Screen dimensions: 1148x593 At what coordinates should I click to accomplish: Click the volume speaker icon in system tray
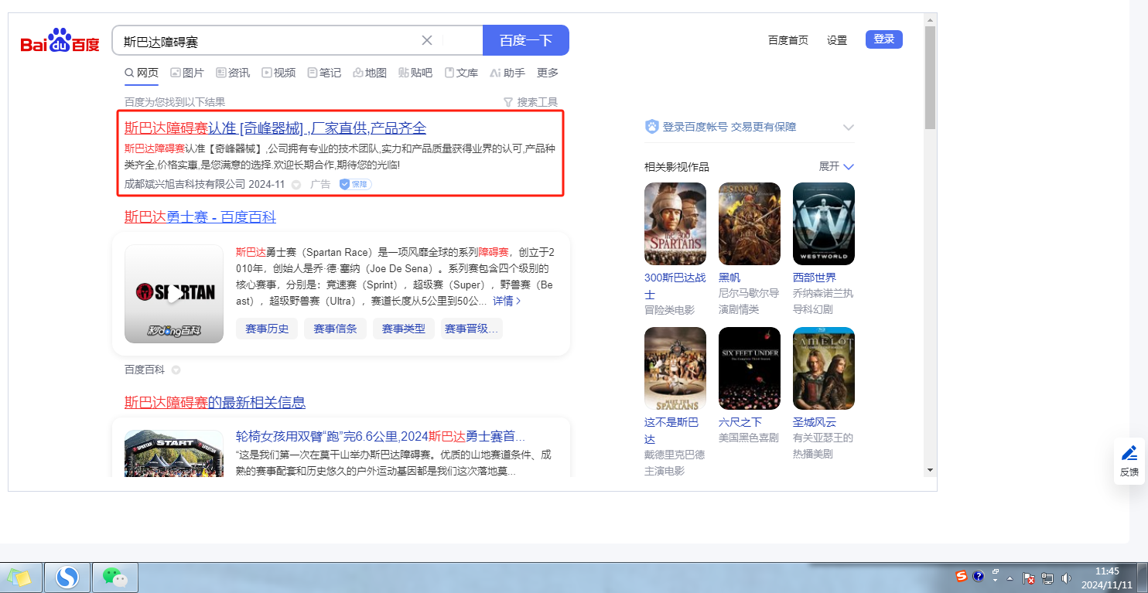[1066, 578]
